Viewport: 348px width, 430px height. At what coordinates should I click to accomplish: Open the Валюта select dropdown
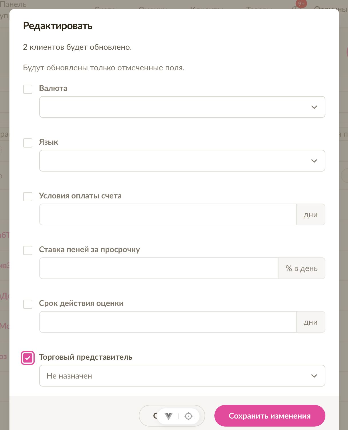pos(182,107)
